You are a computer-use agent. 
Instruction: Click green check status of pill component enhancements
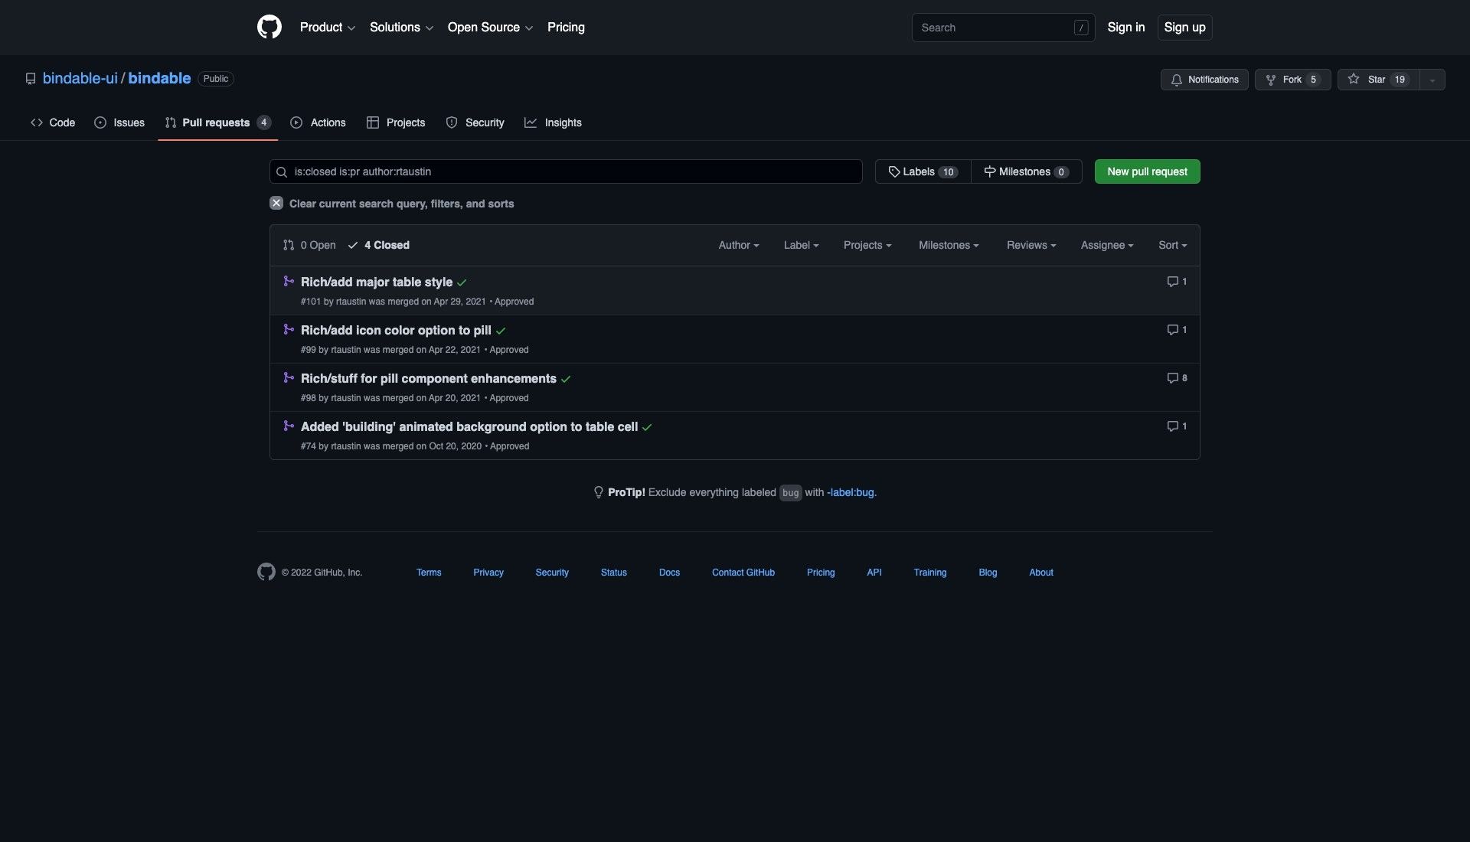[x=566, y=379]
